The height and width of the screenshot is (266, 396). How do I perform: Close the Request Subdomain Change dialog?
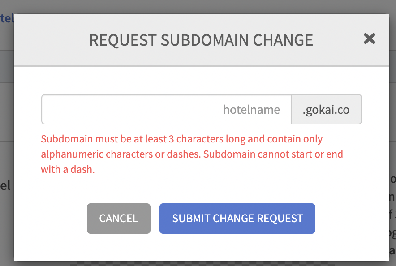pyautogui.click(x=370, y=39)
